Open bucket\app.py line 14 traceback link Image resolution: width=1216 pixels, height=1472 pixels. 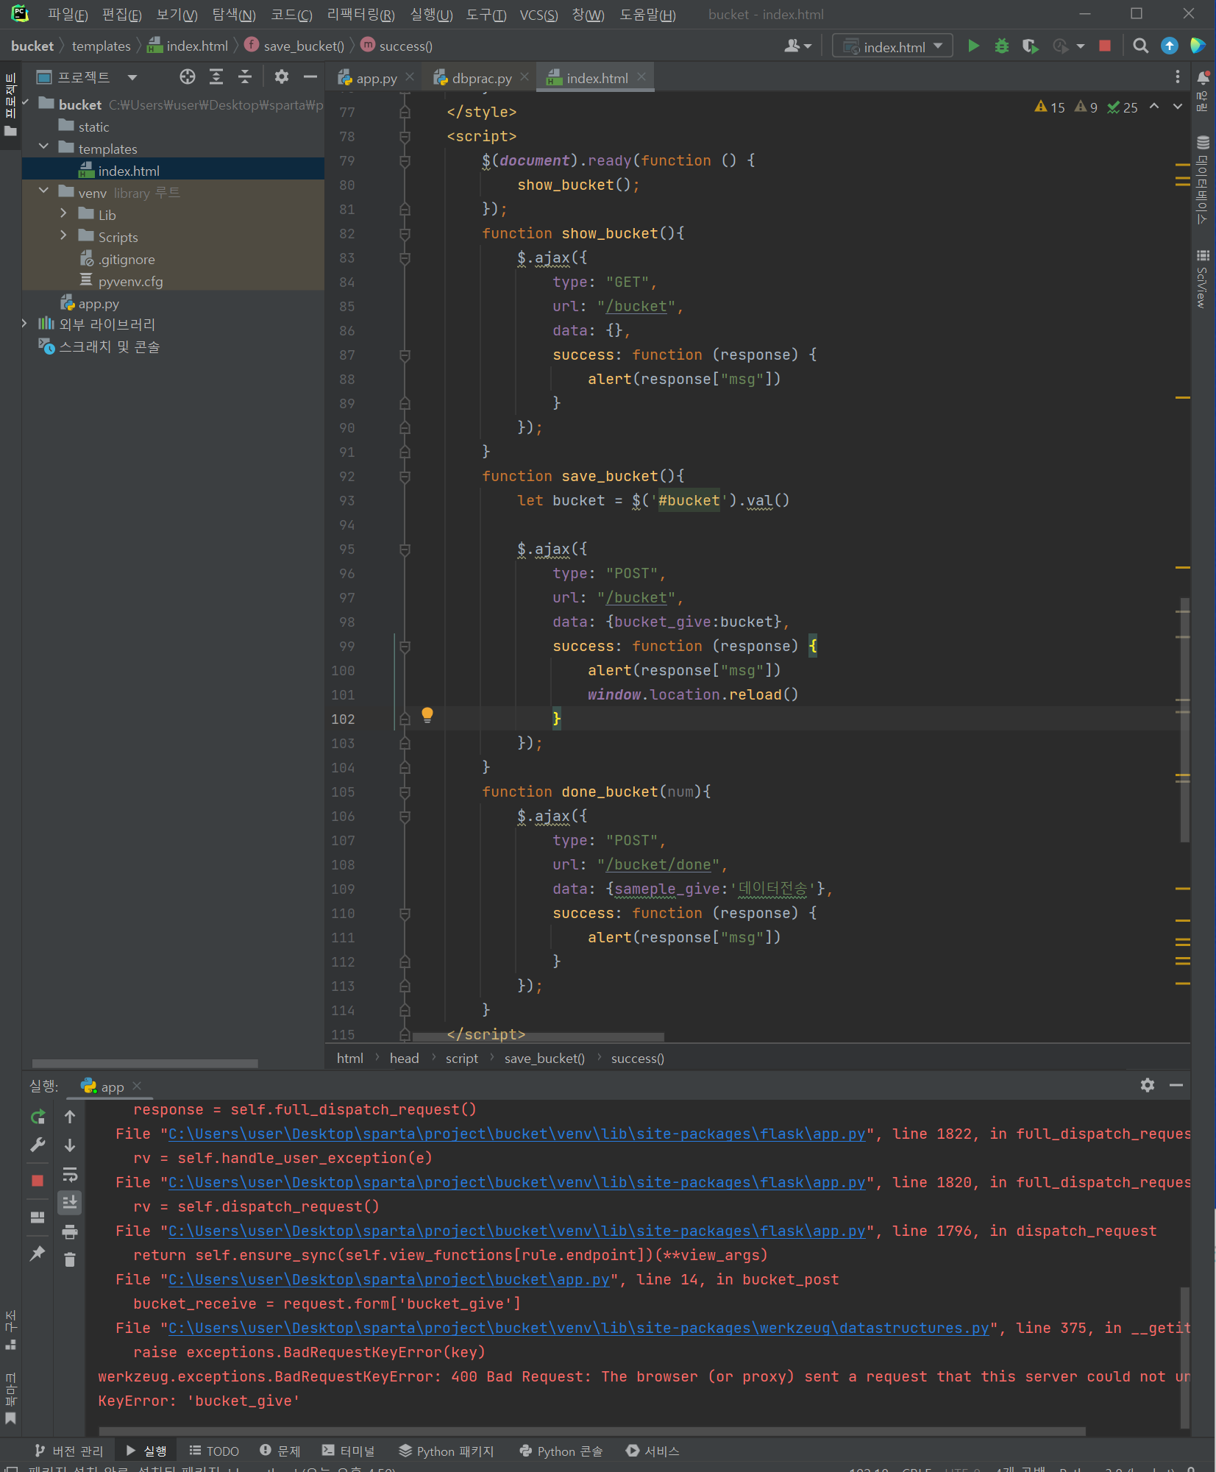coord(388,1279)
